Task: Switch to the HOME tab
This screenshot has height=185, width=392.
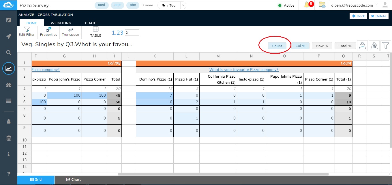Action: pyautogui.click(x=32, y=23)
